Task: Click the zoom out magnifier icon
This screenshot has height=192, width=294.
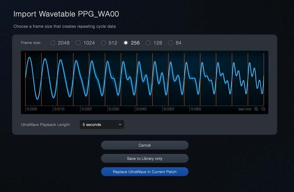Action: tap(263, 109)
